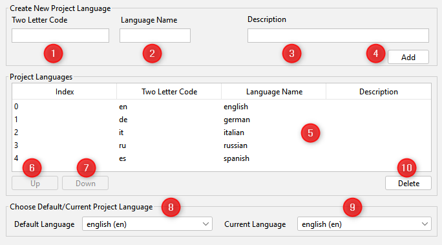The width and height of the screenshot is (442, 245).
Task: Click the Two Letter Code input field
Action: click(60, 36)
